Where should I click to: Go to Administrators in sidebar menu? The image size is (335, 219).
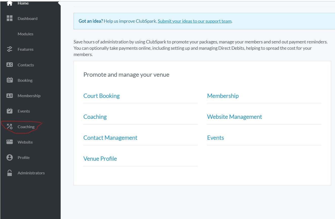31,173
